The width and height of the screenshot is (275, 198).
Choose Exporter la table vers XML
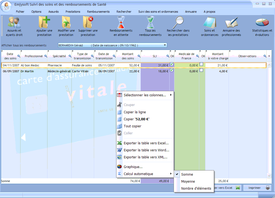[x=145, y=157]
